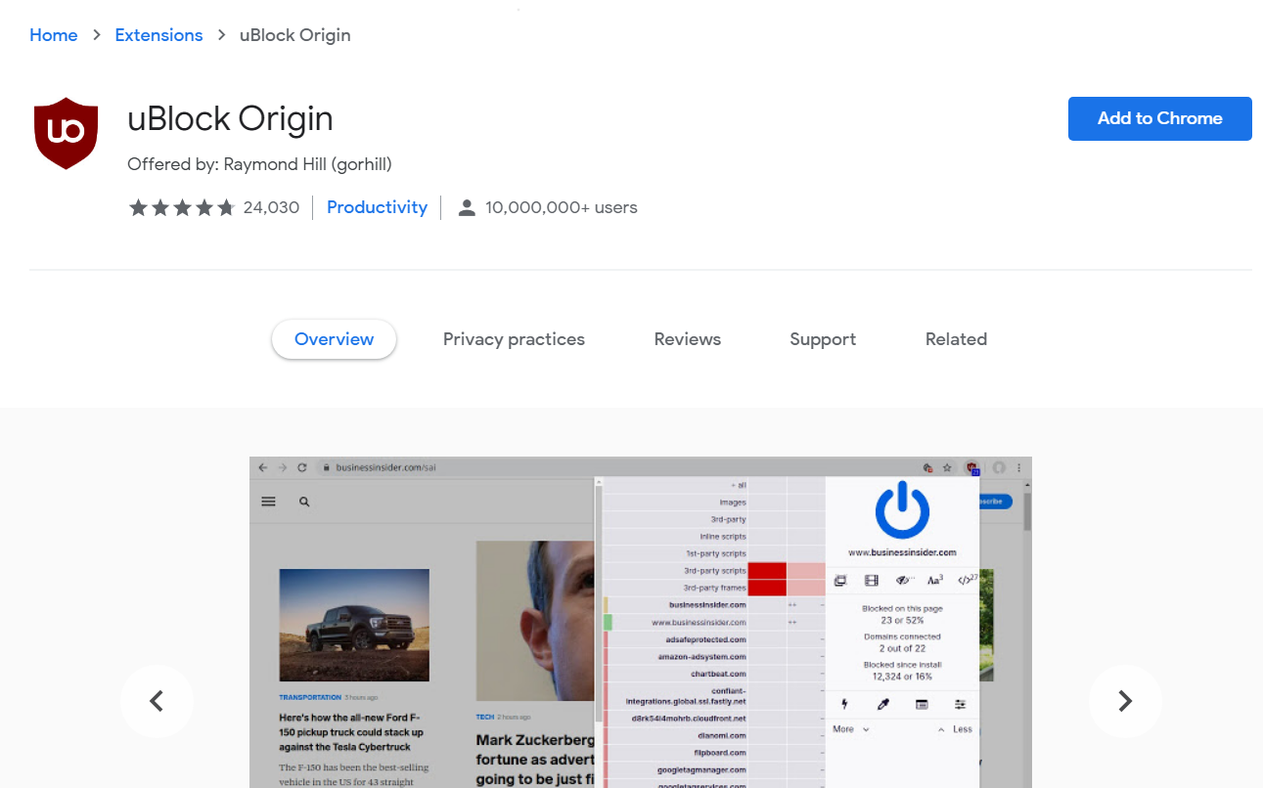Screen dimensions: 1263x788
Task: Open the Extensions breadcrumb link
Action: 158,35
